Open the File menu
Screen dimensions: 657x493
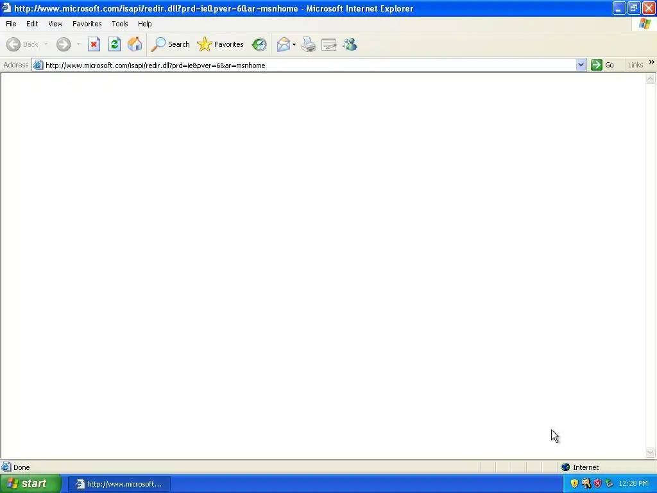pyautogui.click(x=11, y=24)
